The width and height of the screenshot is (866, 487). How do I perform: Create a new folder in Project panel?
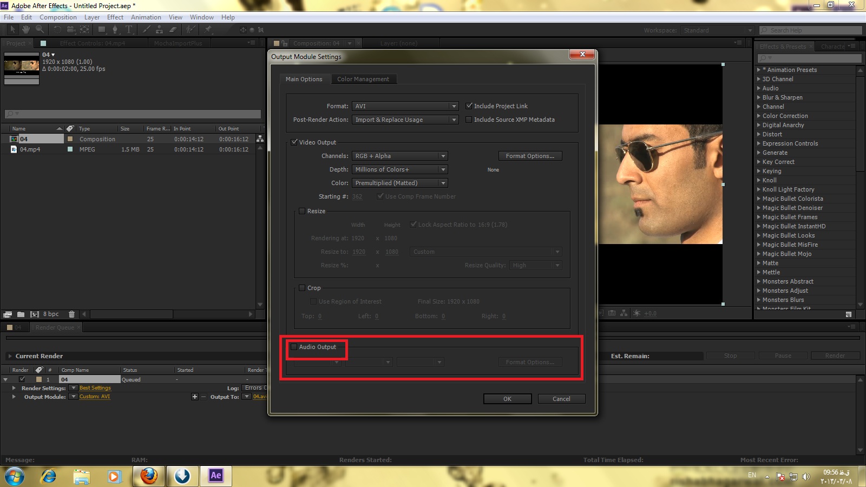(21, 314)
